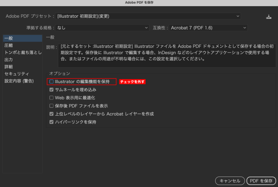Click the PDF を保存 button
278x187 pixels.
point(261,181)
